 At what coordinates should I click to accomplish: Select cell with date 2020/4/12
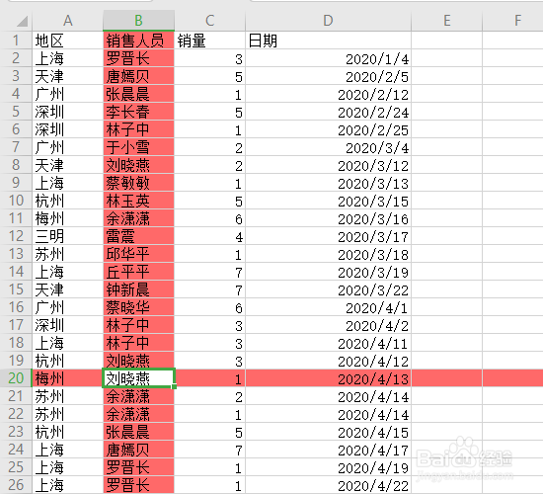(x=328, y=361)
